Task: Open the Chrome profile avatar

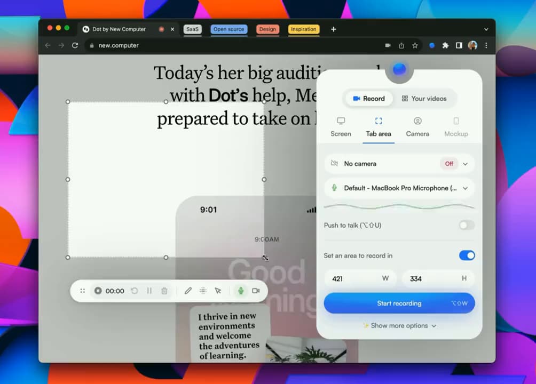Action: [473, 45]
